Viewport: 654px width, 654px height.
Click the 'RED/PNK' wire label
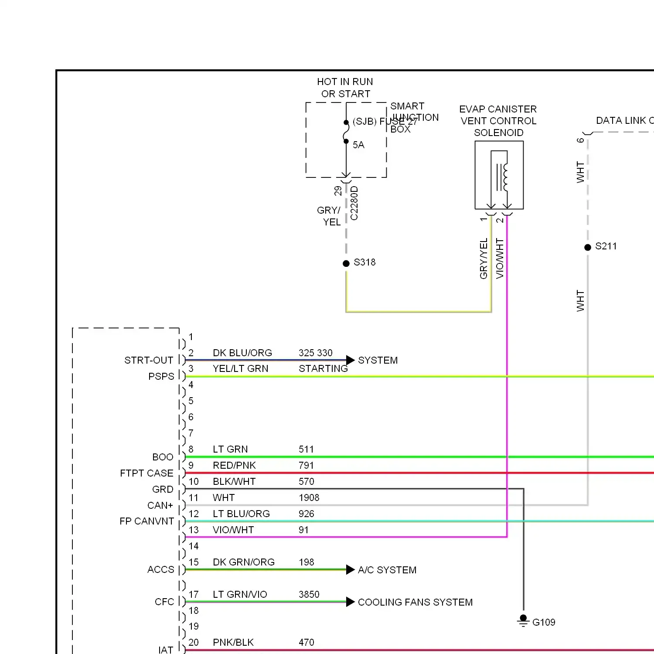point(234,465)
